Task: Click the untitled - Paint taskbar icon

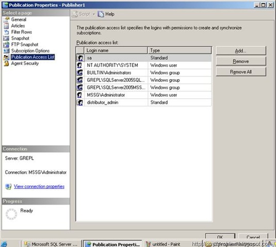Action: click(x=148, y=244)
